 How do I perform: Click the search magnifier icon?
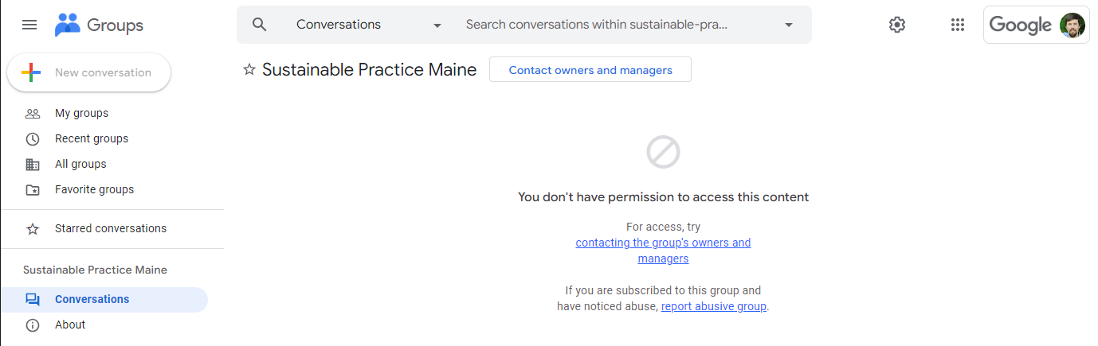259,25
